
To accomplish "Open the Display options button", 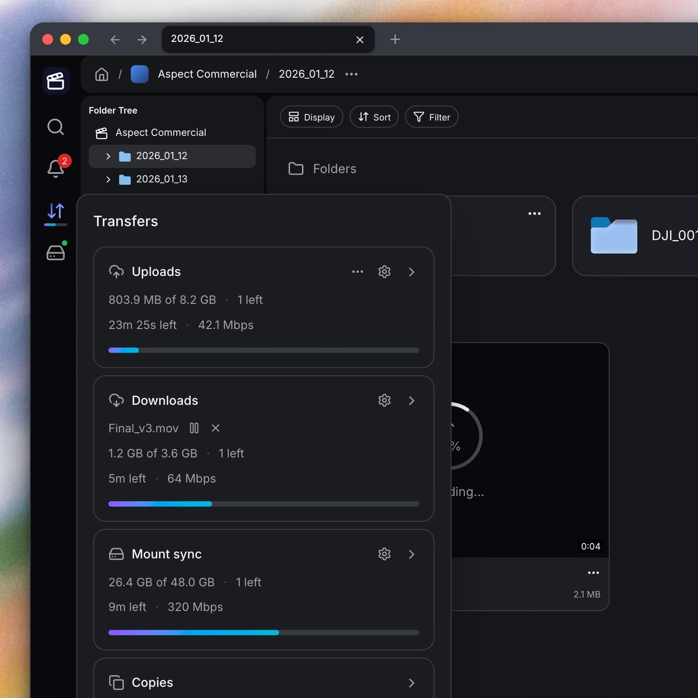I will coord(311,117).
